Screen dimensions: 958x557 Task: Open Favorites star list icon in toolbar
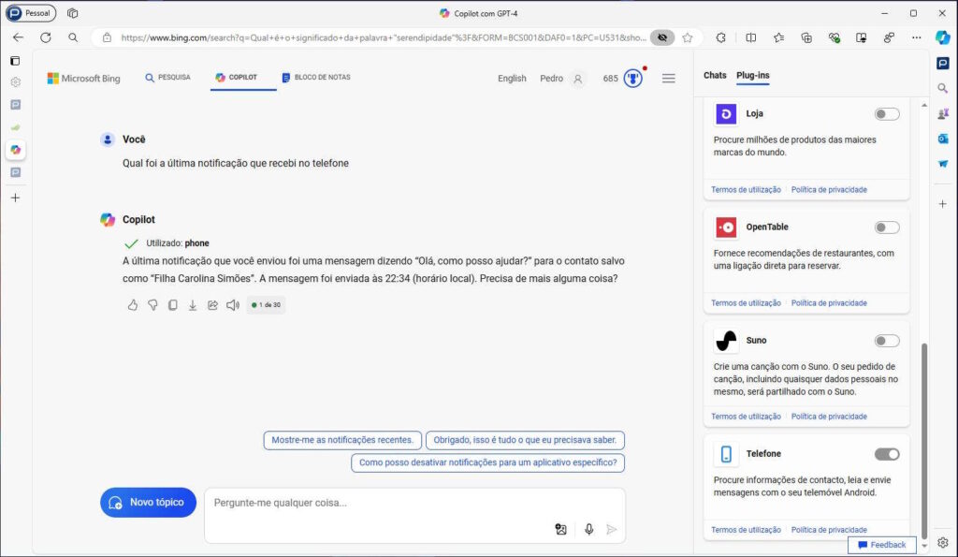pos(778,37)
